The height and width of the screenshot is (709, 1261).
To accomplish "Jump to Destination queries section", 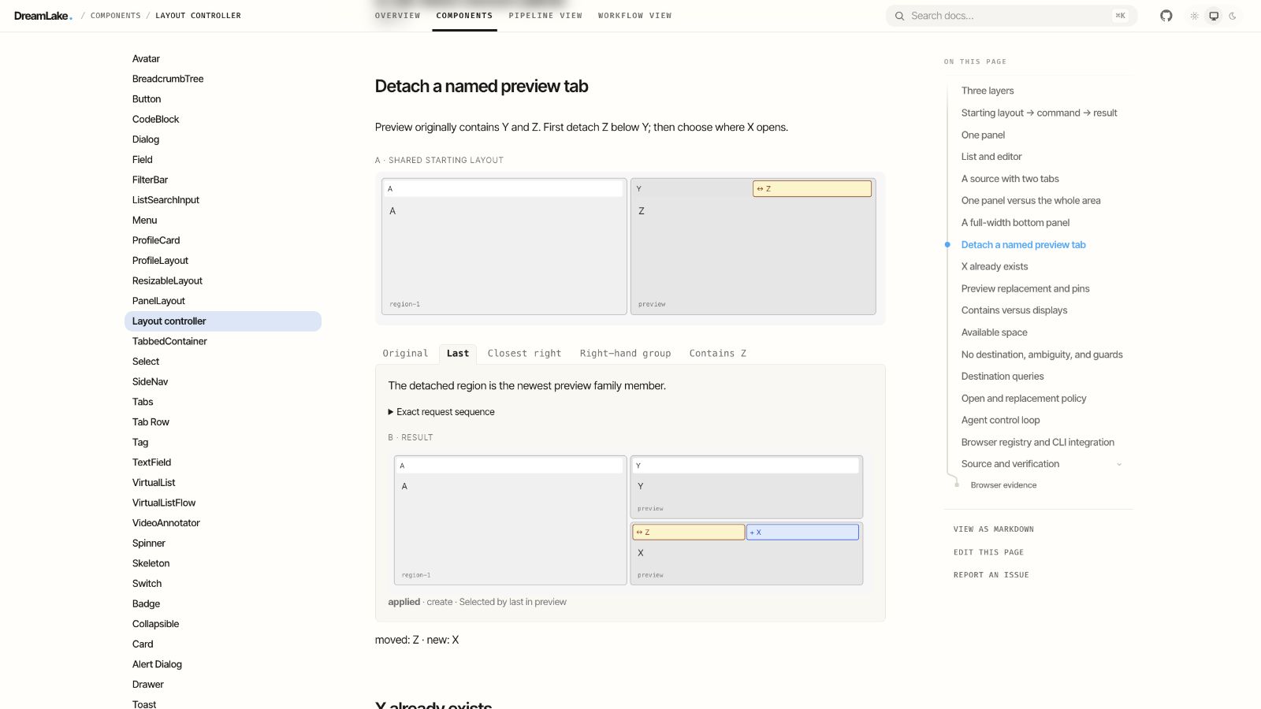I will (1002, 377).
